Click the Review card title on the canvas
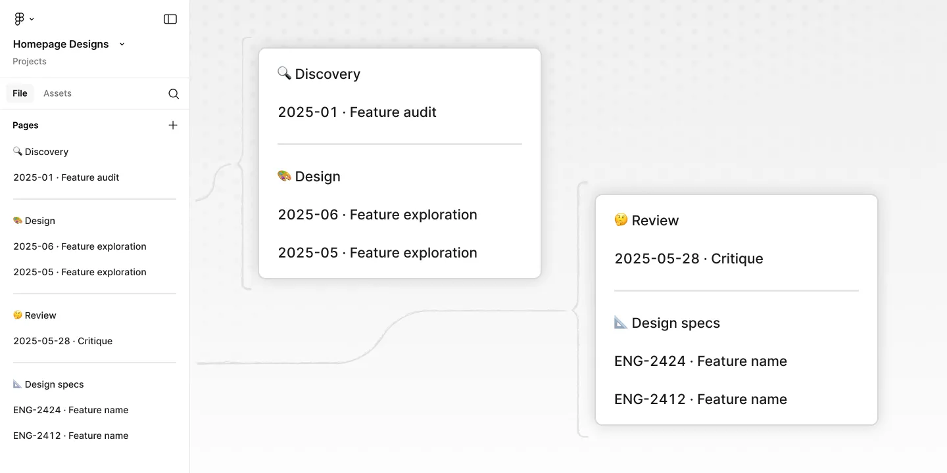Image resolution: width=947 pixels, height=473 pixels. [655, 220]
